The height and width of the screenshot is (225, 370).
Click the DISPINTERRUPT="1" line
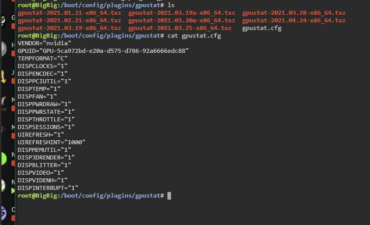pos(48,188)
